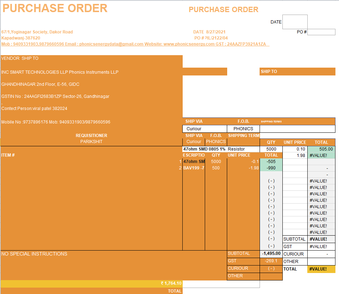Select the Mobile No :9737896176 line

(x=56, y=122)
